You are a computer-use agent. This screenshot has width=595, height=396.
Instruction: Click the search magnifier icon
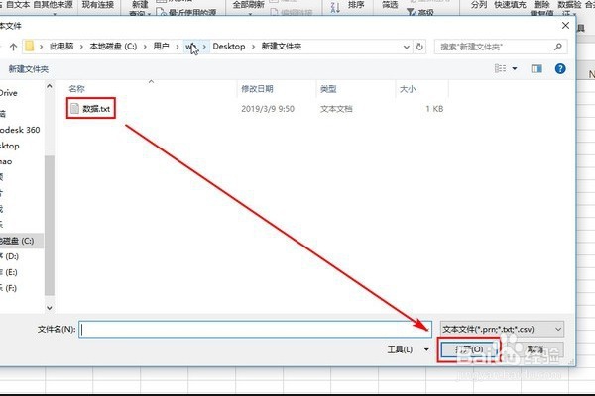point(557,47)
